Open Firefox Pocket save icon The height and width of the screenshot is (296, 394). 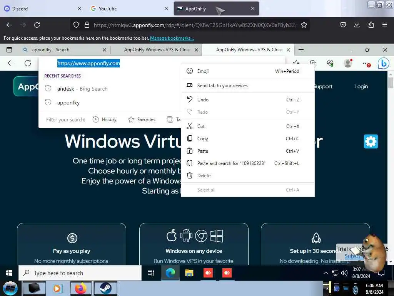coord(343,25)
